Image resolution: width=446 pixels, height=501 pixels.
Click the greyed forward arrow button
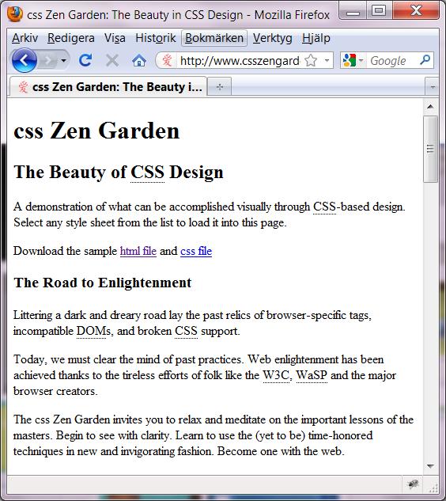48,60
